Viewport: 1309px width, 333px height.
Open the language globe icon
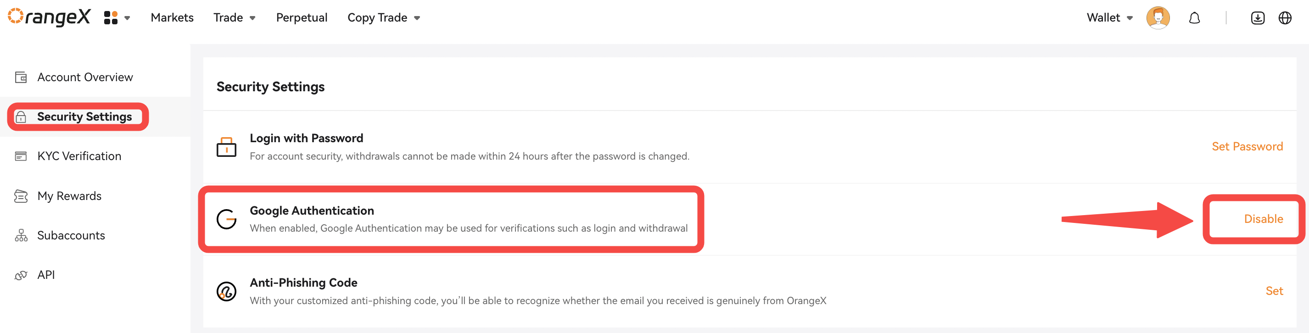pyautogui.click(x=1285, y=18)
